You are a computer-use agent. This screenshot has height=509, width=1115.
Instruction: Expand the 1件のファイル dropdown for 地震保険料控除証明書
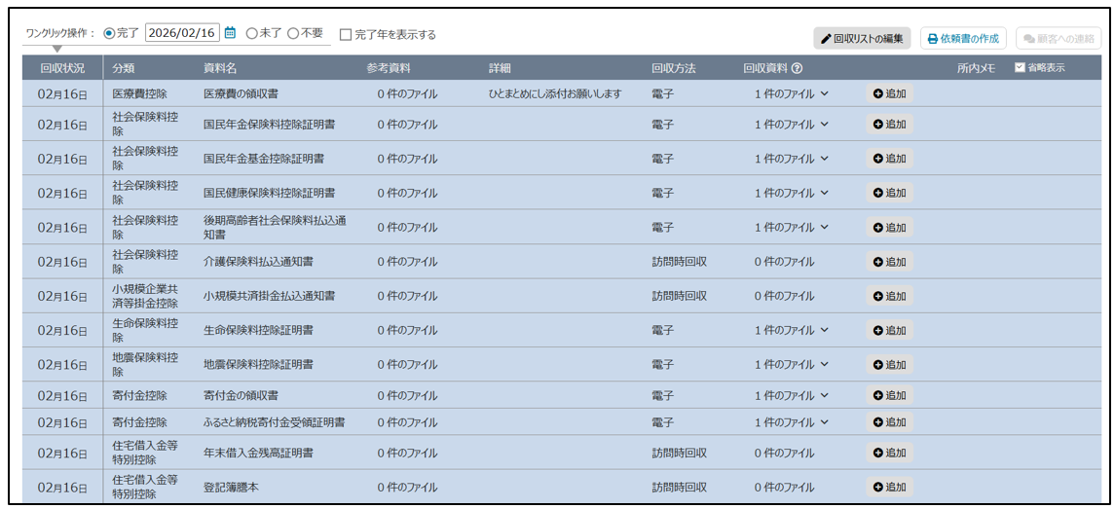824,365
